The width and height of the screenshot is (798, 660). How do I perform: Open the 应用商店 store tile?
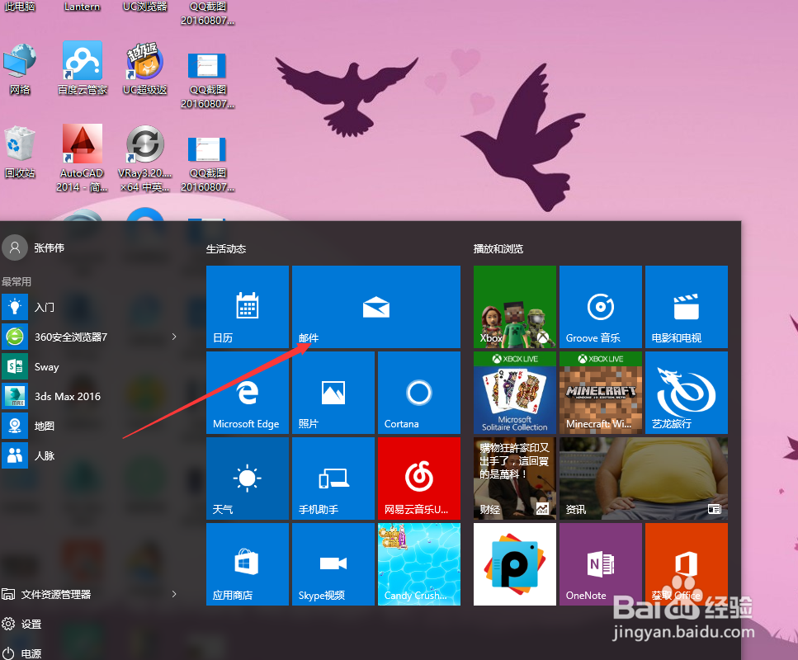click(x=248, y=563)
